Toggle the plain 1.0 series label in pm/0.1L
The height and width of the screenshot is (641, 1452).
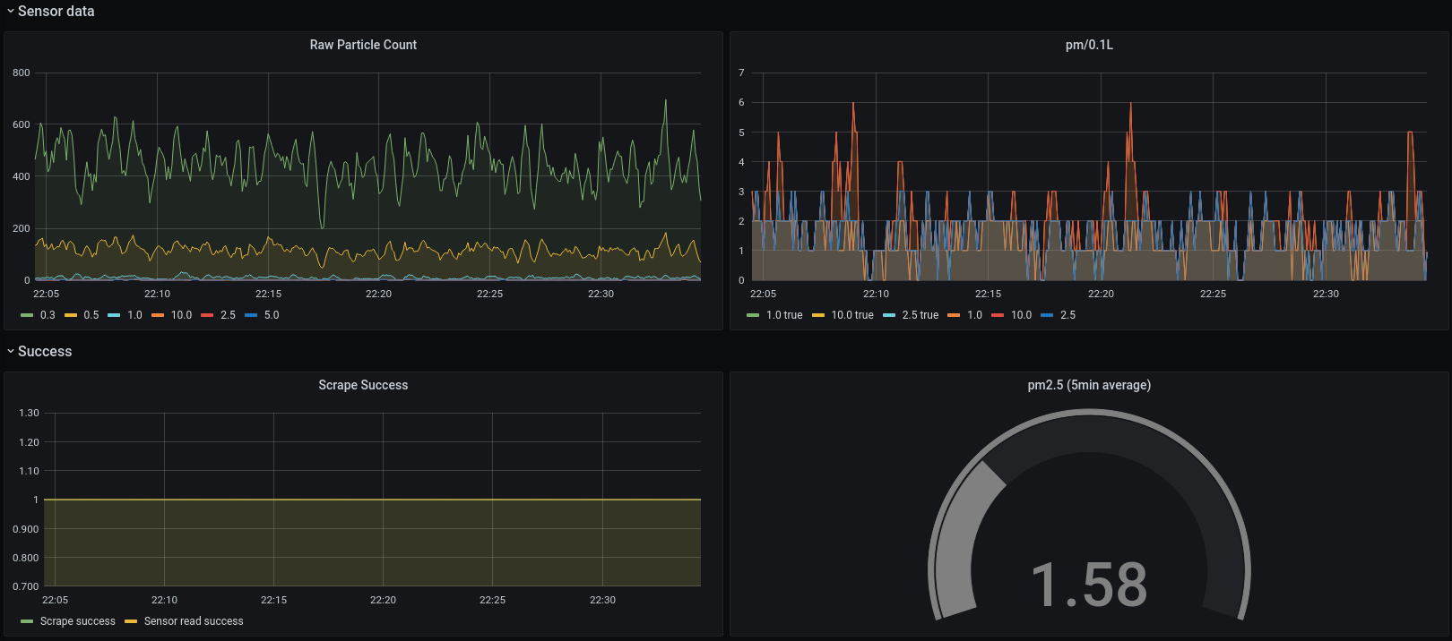[x=974, y=315]
